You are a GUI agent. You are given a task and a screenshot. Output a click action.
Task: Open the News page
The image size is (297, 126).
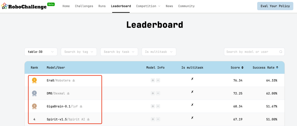pyautogui.click(x=169, y=6)
